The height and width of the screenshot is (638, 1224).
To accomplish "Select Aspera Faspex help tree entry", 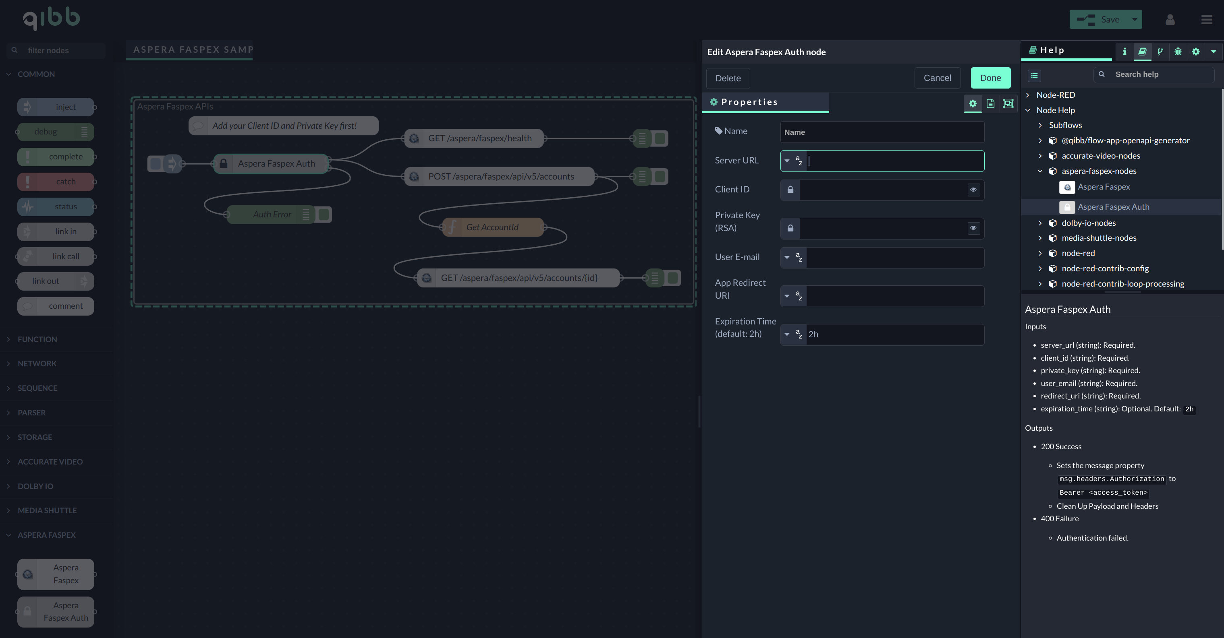I will point(1103,187).
